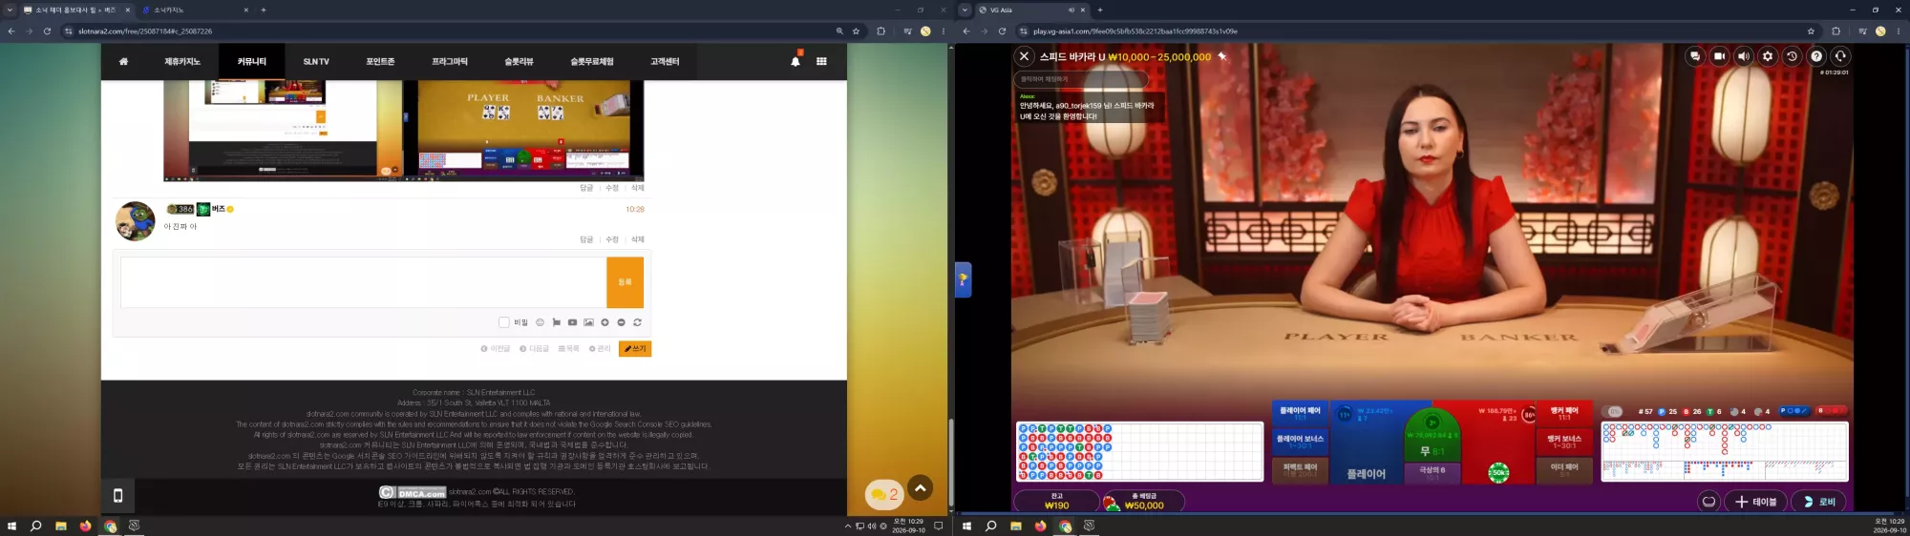Open bet history clock icon

click(1793, 56)
